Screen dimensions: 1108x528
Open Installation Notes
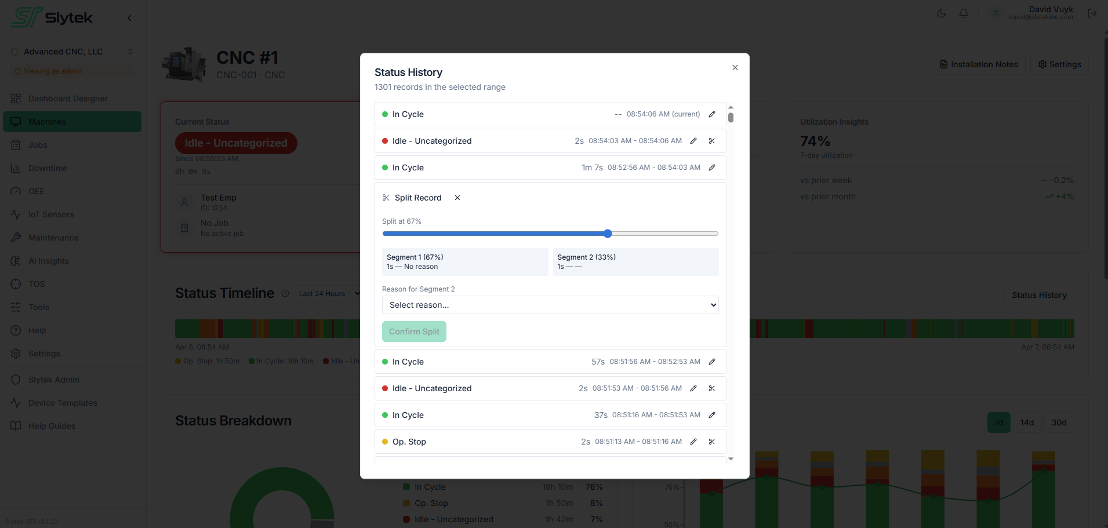coord(979,64)
